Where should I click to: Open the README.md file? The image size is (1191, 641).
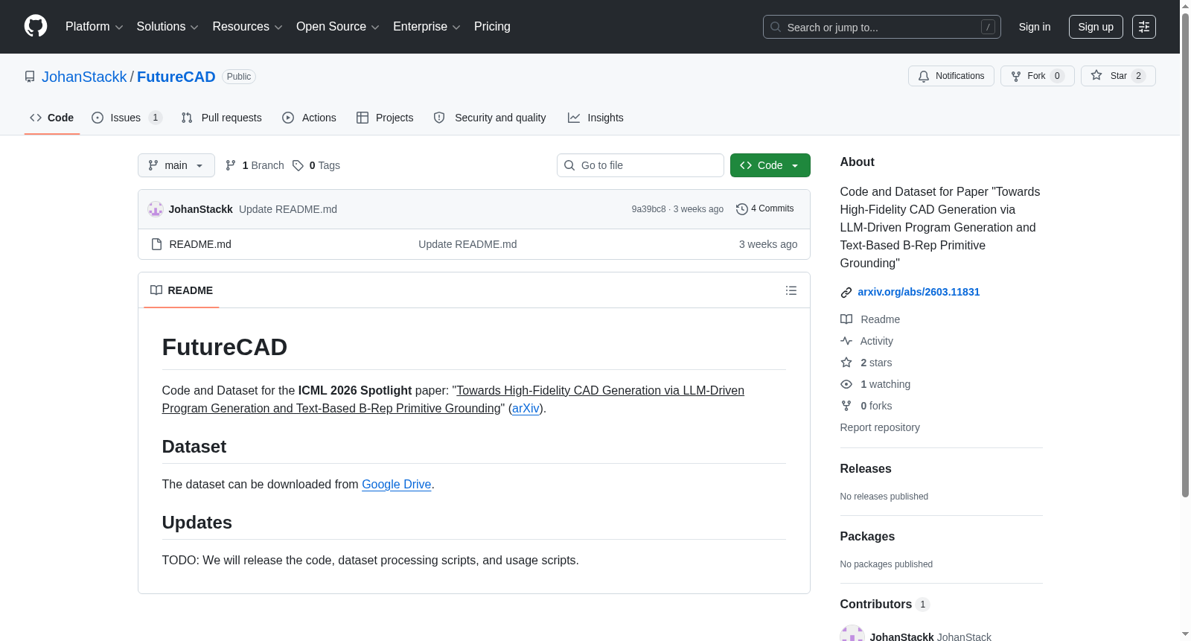(x=200, y=244)
